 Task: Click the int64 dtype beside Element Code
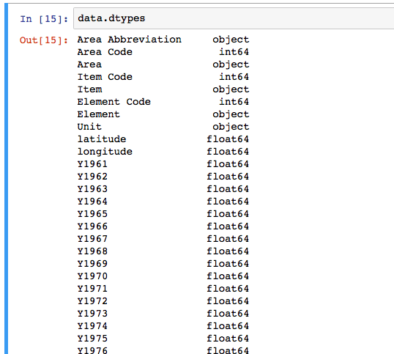coord(234,102)
